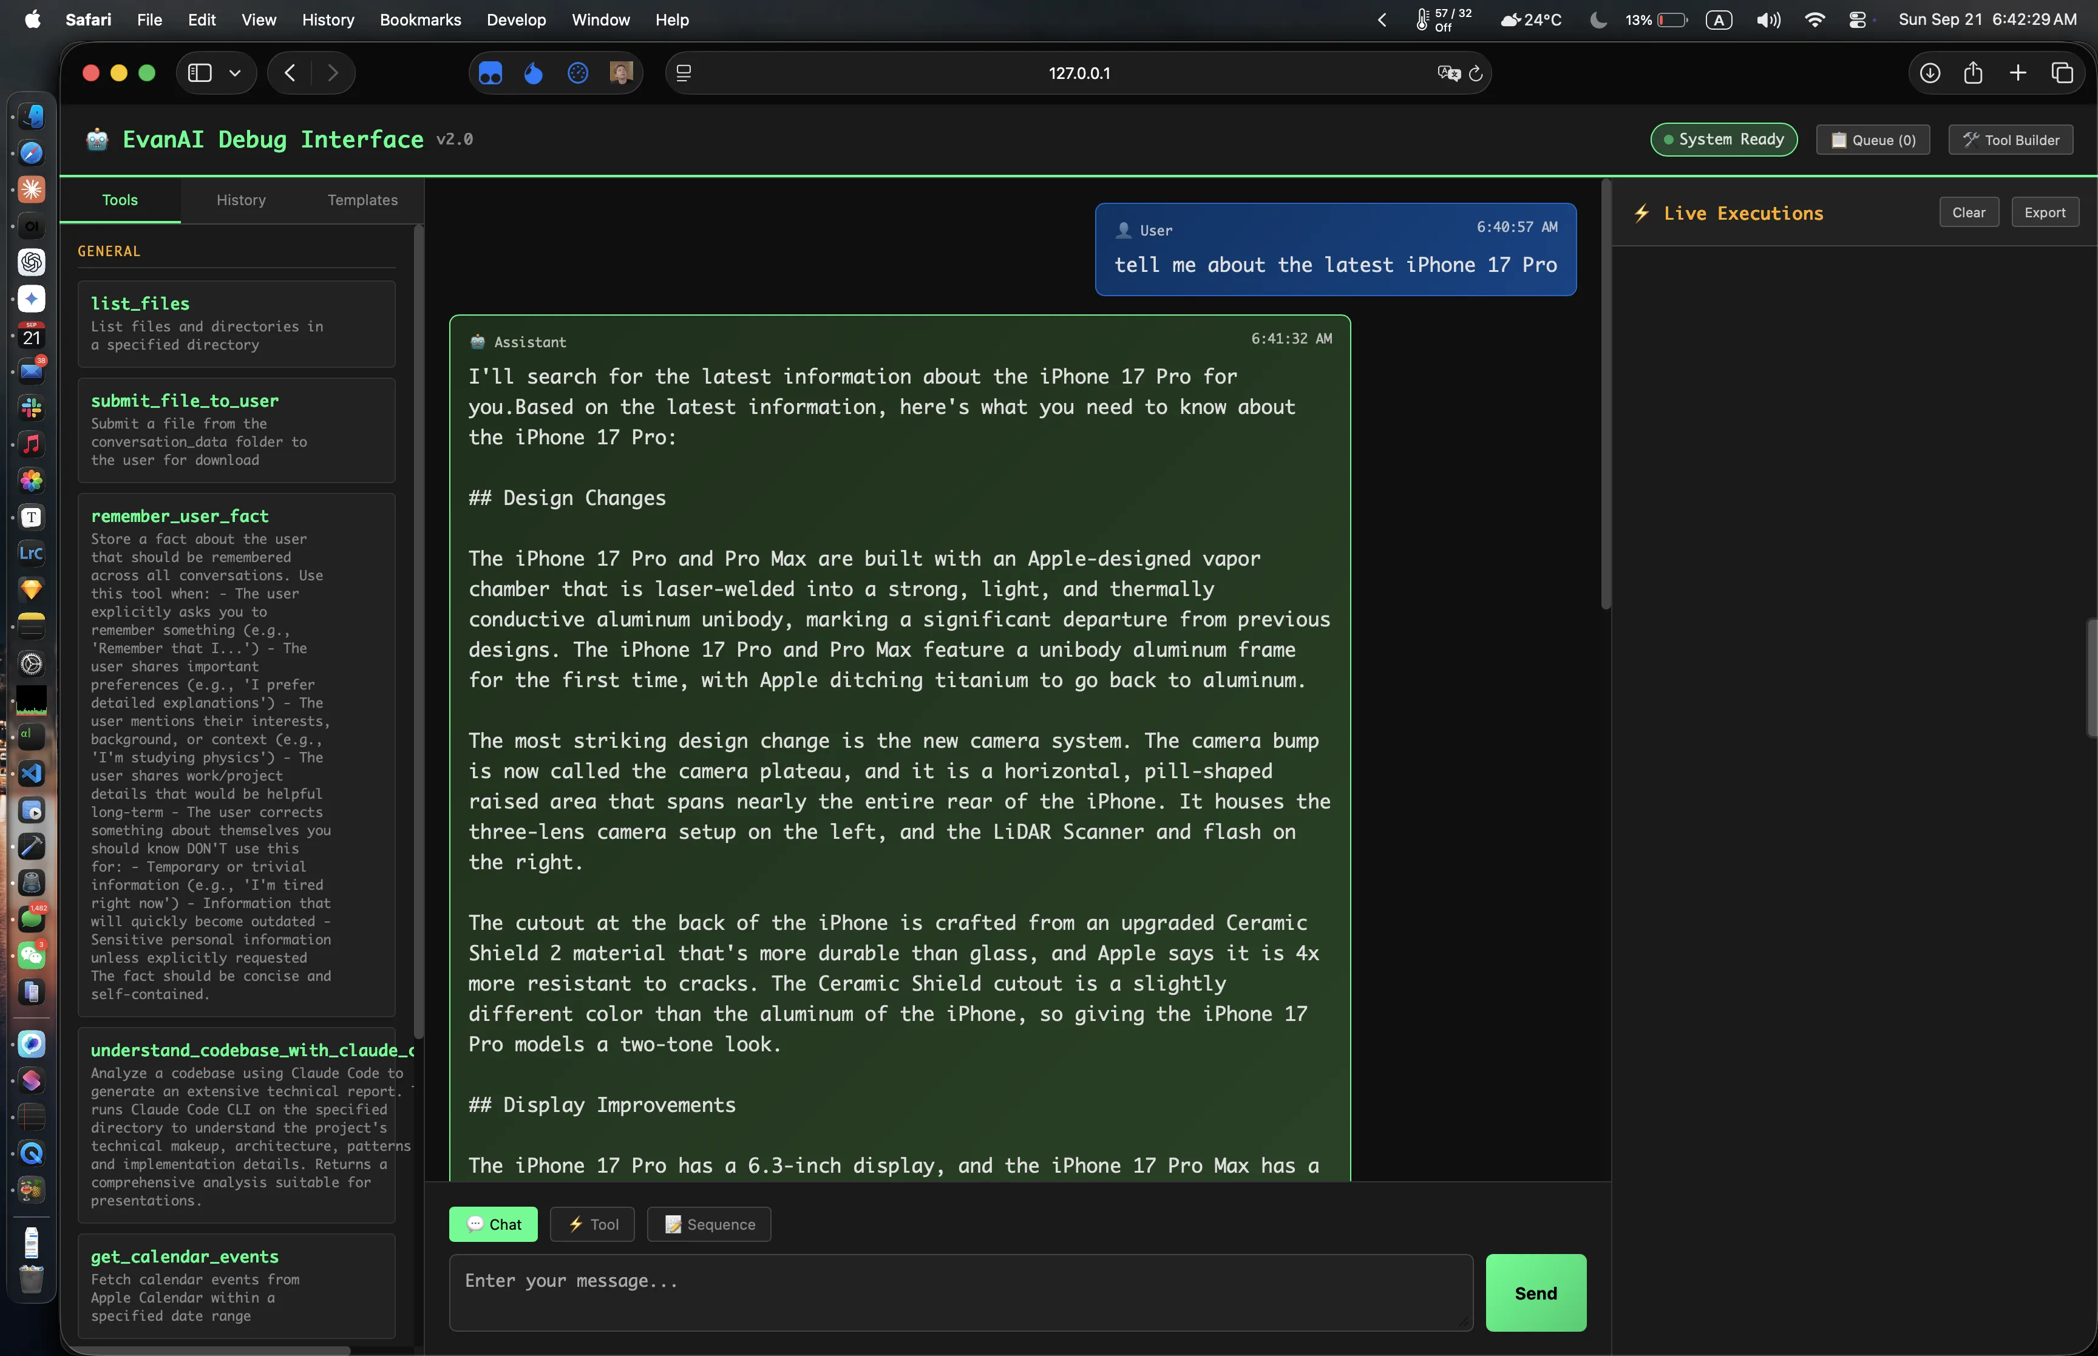Screen dimensions: 2098x1356
Task: Open Slack from the Dock
Action: (x=32, y=408)
